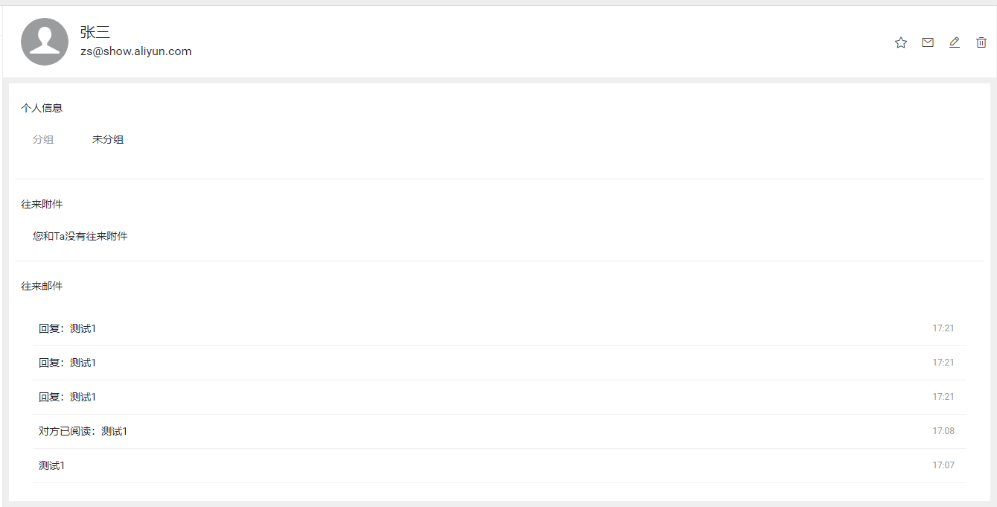Click the zs@show.aliyun.com email address

[136, 51]
